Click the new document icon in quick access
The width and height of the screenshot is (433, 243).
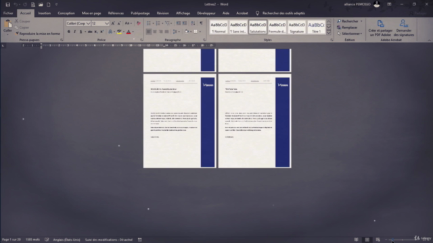pos(48,5)
